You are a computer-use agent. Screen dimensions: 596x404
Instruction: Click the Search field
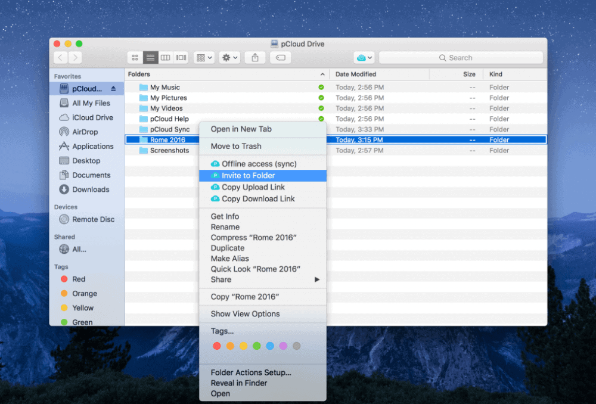461,58
